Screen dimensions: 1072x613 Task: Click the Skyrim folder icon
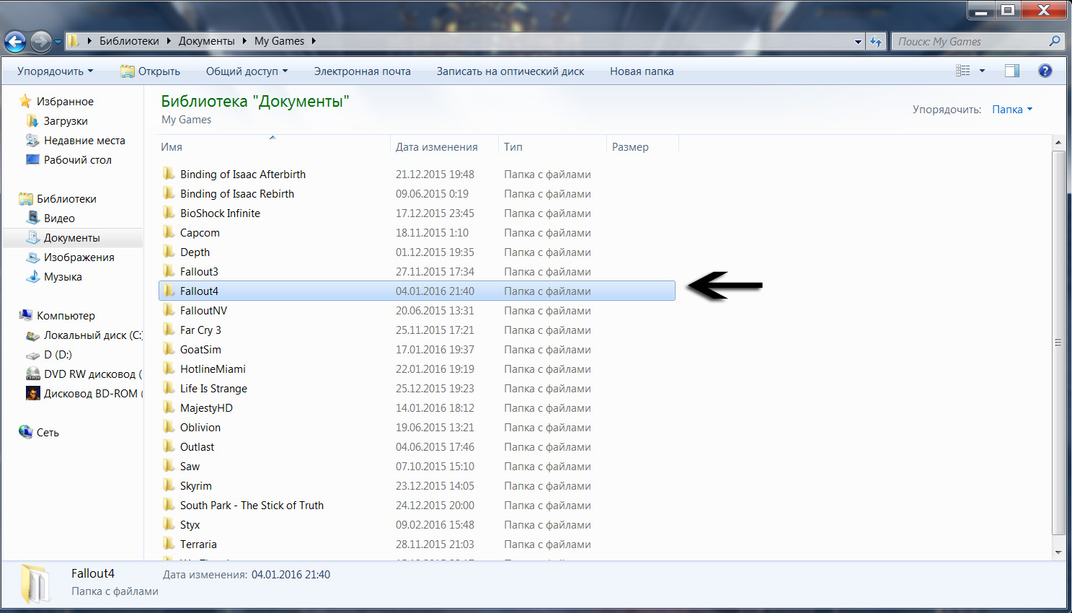coord(169,485)
